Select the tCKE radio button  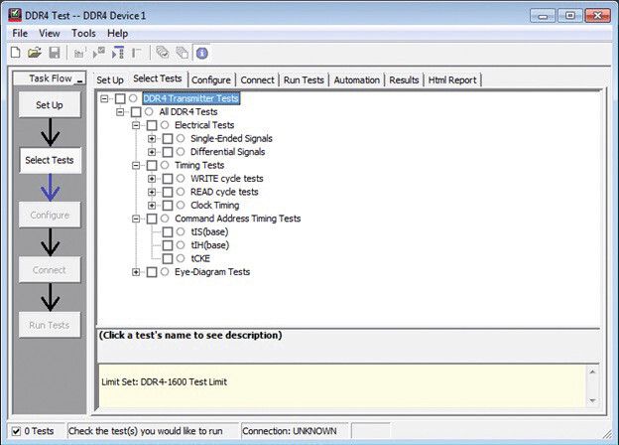(181, 258)
